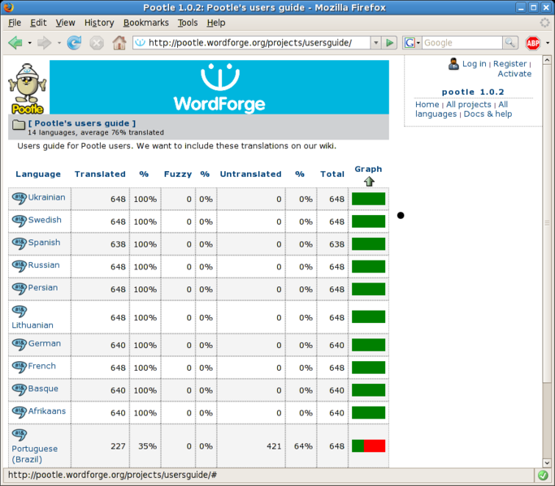Image resolution: width=555 pixels, height=486 pixels.
Task: Click the search magnifier icon
Action: [510, 43]
